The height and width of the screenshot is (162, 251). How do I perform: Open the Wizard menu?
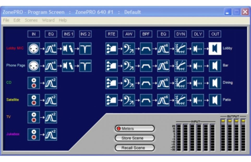(x=48, y=20)
